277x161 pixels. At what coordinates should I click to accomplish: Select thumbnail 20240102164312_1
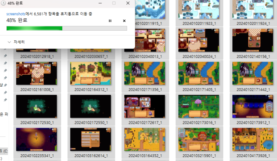(91, 74)
